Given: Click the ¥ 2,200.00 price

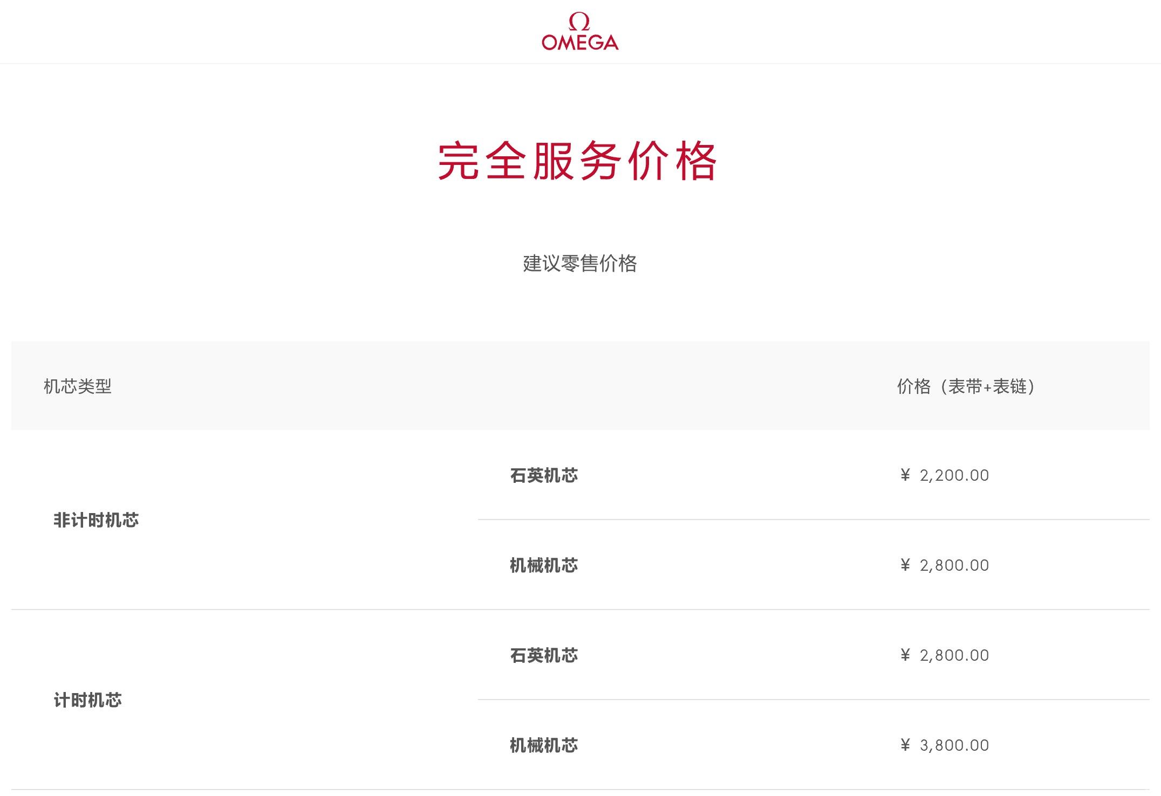Looking at the screenshot, I should click(945, 475).
